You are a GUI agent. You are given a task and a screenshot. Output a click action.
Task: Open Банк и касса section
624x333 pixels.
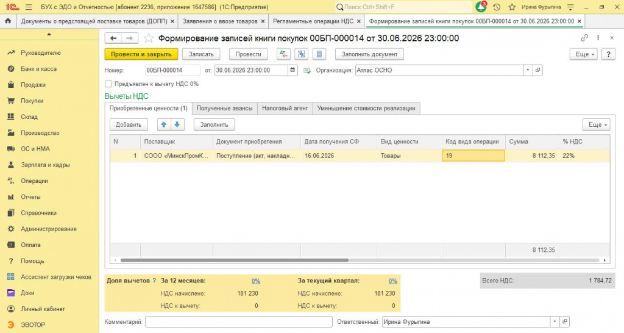(x=38, y=68)
